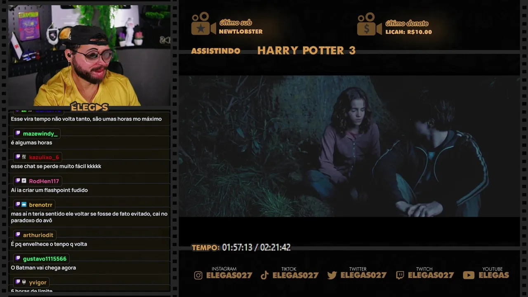528x297 pixels.
Task: Click the YouTube play logo icon
Action: (469, 275)
